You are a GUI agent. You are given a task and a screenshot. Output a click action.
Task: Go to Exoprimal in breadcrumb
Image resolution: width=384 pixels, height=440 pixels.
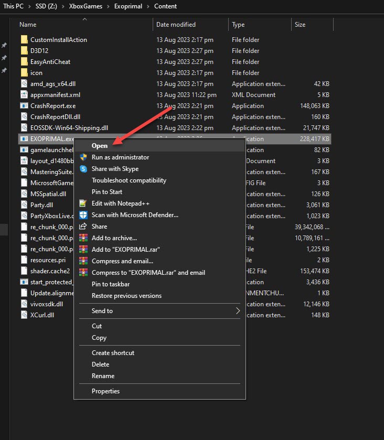(x=128, y=6)
